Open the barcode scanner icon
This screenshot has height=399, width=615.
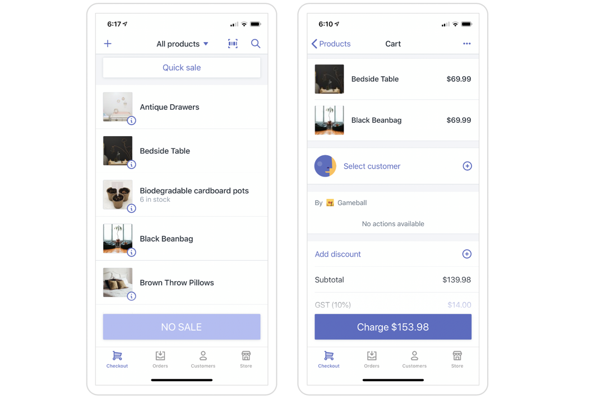pos(233,44)
